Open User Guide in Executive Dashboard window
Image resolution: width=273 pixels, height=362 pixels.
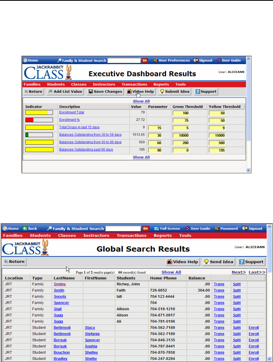point(229,60)
